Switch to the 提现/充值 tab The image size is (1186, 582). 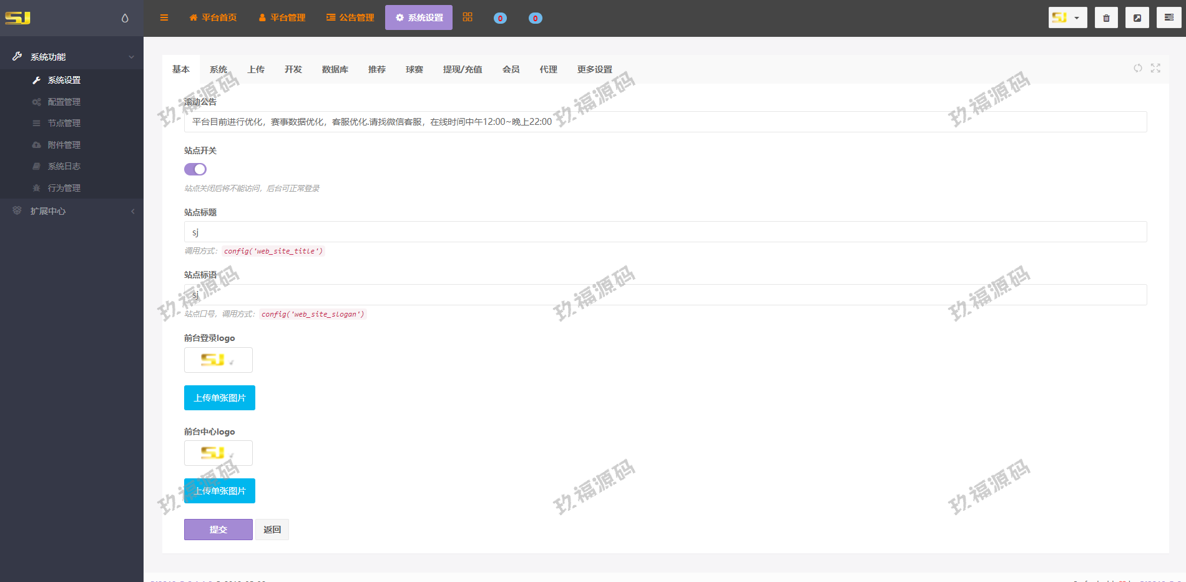pyautogui.click(x=463, y=69)
